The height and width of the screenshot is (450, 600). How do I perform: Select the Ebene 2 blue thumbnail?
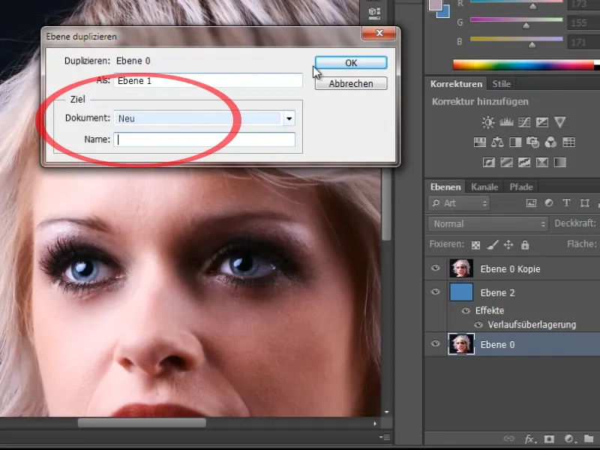(x=461, y=292)
